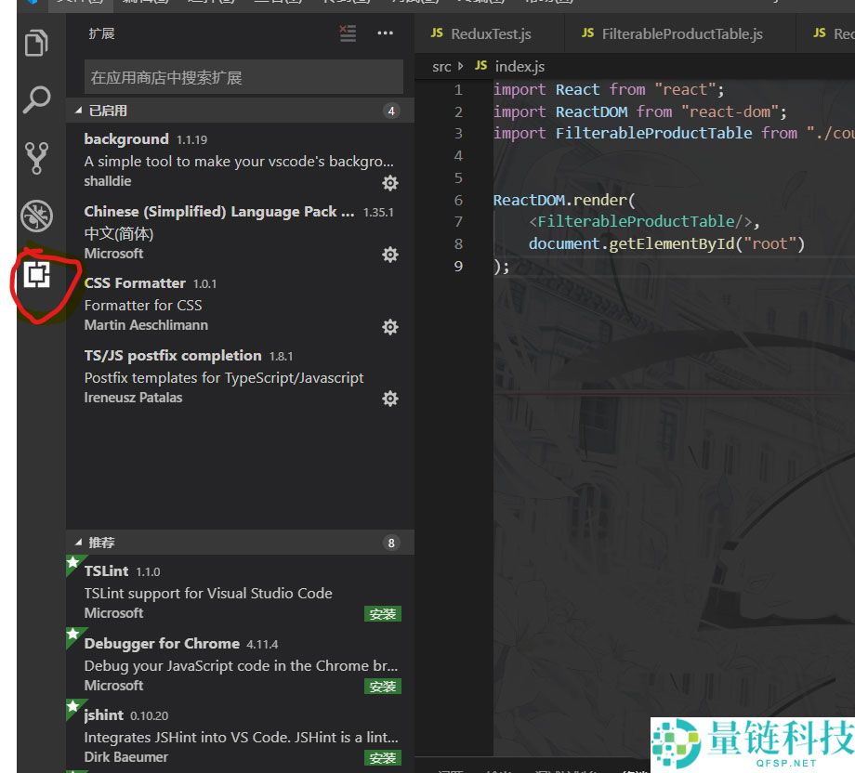Open the Extensions view icon
The width and height of the screenshot is (855, 773).
point(36,274)
